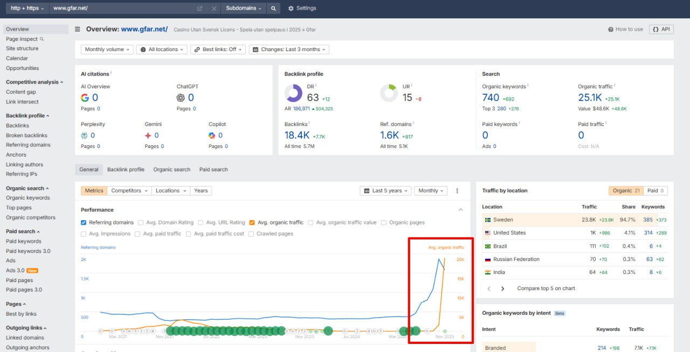
Task: Enable the Avg. Domain Rating checkbox
Action: [x=141, y=222]
